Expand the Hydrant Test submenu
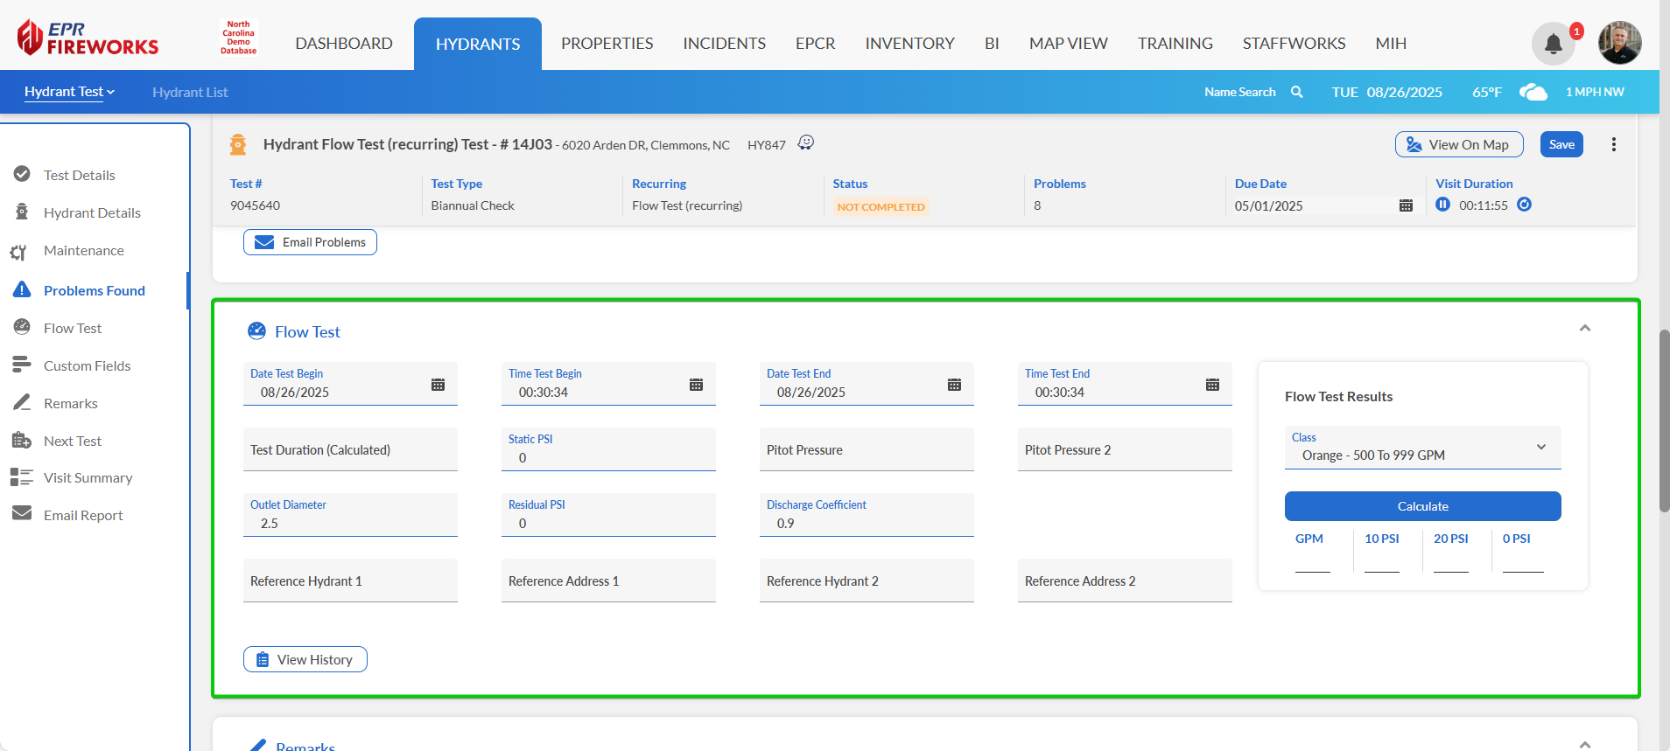This screenshot has width=1670, height=751. pos(69,92)
